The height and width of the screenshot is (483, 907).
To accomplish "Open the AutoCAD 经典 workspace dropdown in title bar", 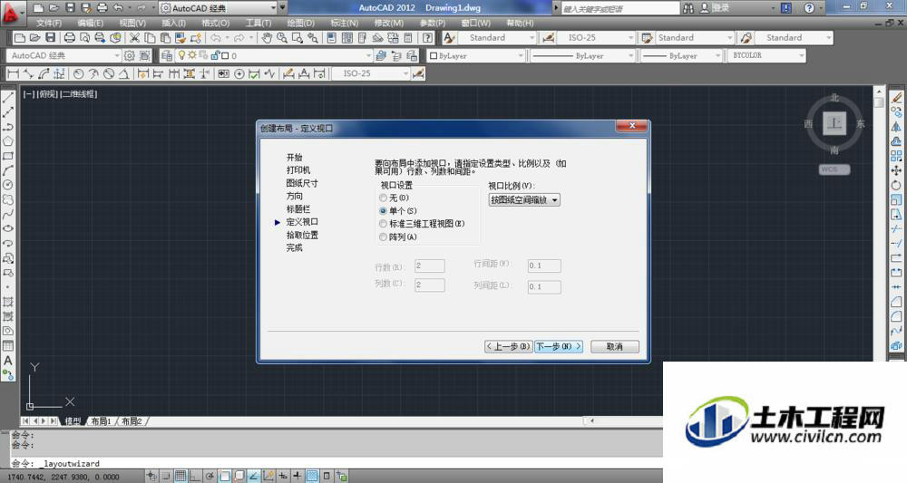I will click(x=218, y=8).
